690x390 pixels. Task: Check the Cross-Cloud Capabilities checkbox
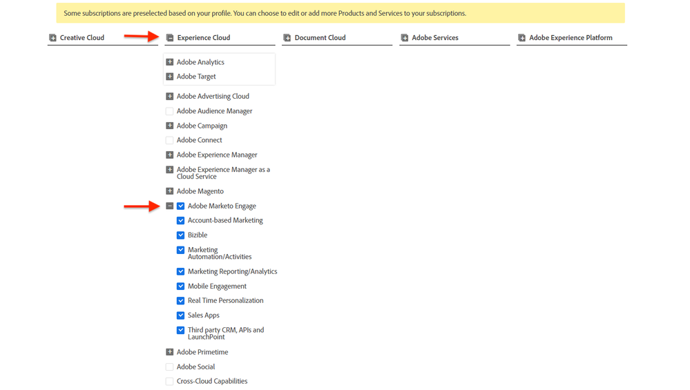(169, 381)
